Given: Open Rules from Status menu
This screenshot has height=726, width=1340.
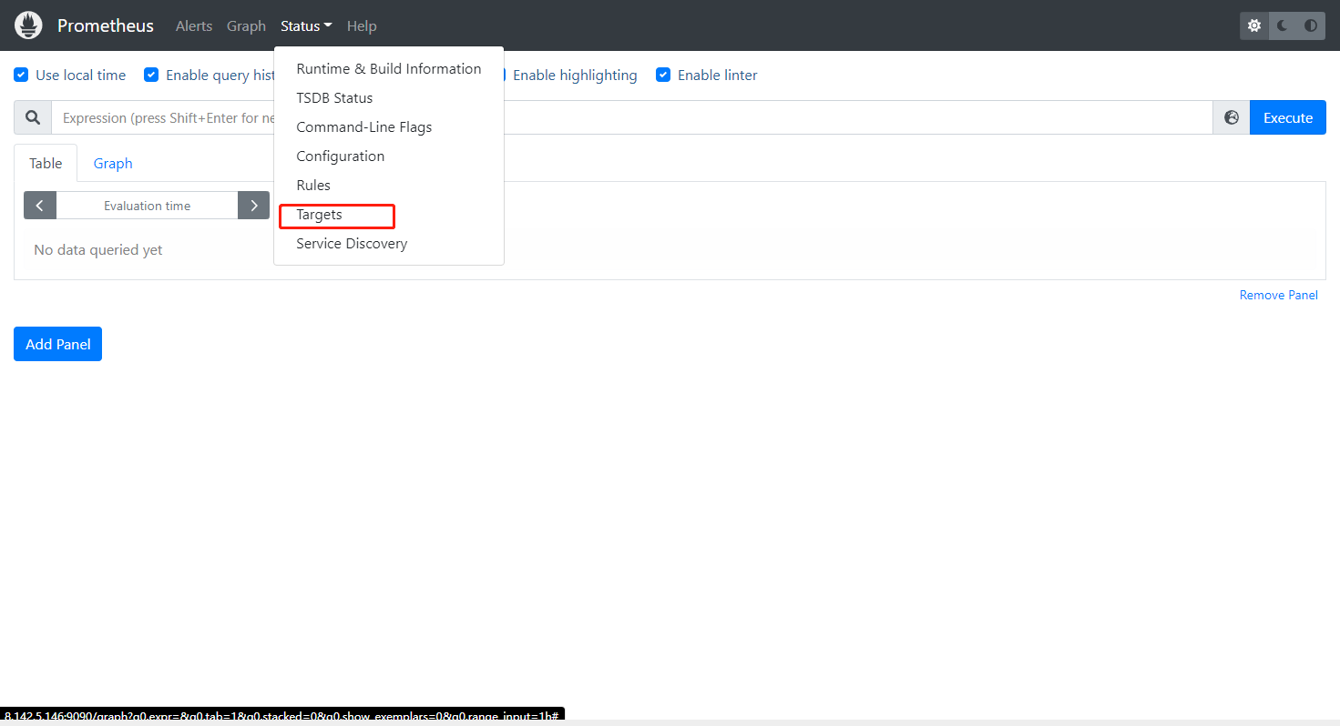Looking at the screenshot, I should pos(389,185).
